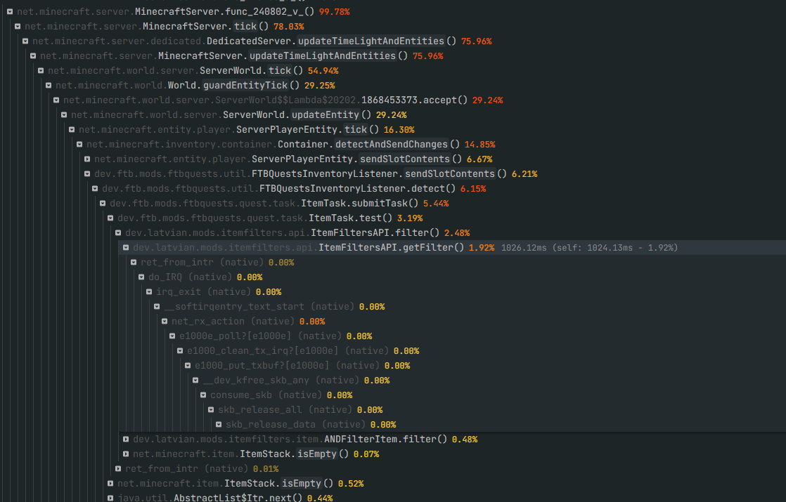
Task: Select net_rx_action (native) row text
Action: tap(233, 322)
